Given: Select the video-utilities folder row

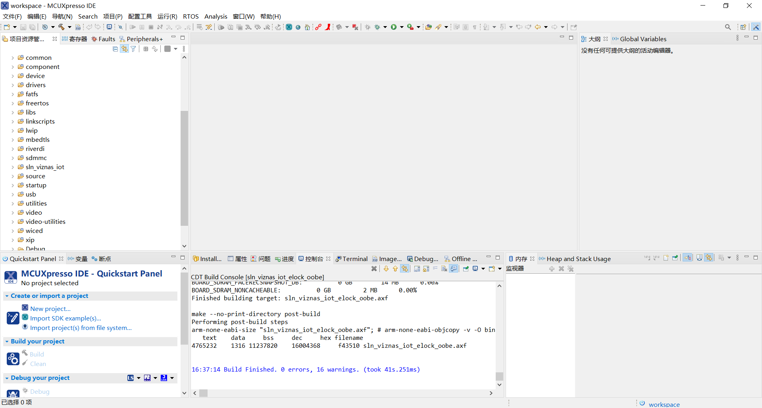Looking at the screenshot, I should point(46,222).
